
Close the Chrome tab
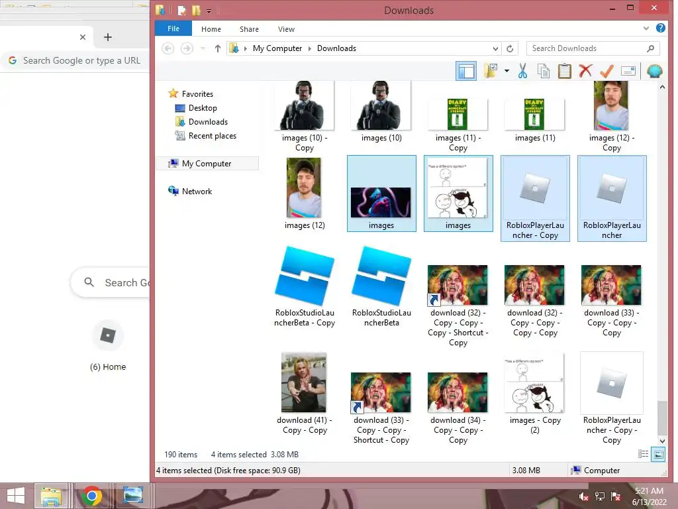[83, 37]
